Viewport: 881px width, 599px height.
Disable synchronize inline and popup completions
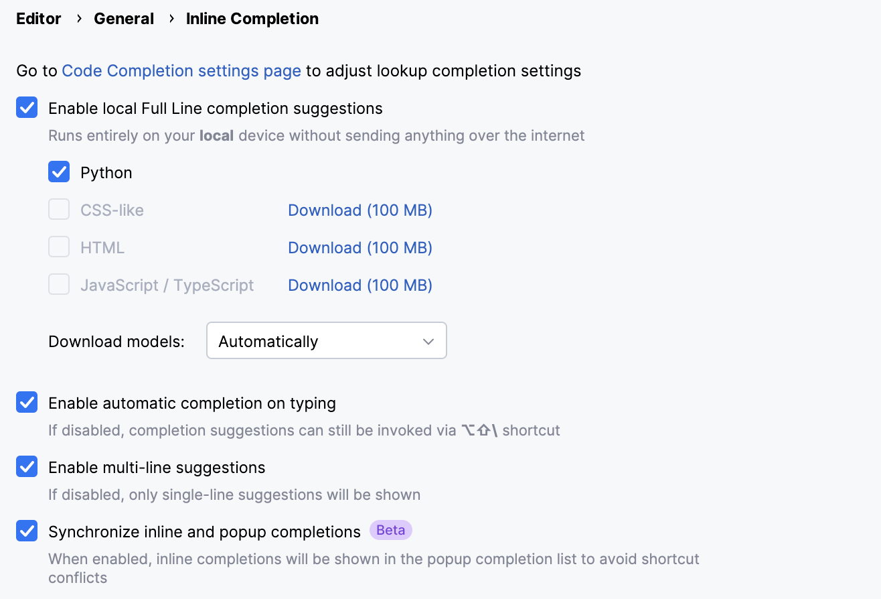(x=26, y=531)
